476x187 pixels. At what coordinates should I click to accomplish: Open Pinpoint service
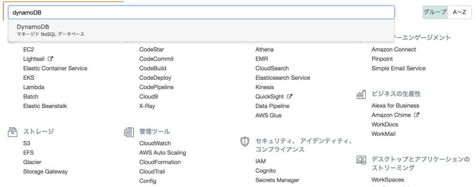[x=382, y=59]
